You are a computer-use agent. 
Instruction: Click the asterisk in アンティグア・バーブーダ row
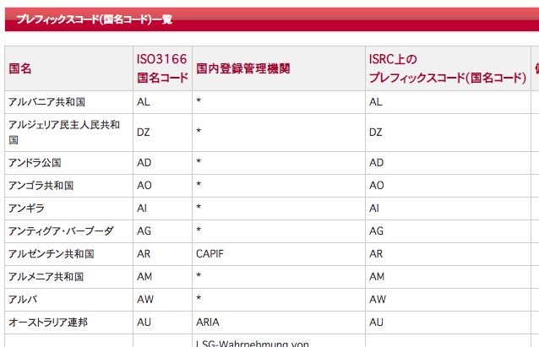[x=199, y=230]
